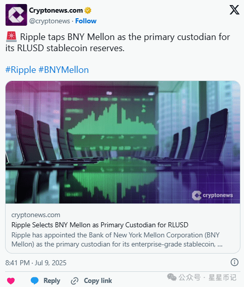Viewport: 244px width, 287px height.
Task: Click the siren emoji in tweet
Action: [x=11, y=37]
